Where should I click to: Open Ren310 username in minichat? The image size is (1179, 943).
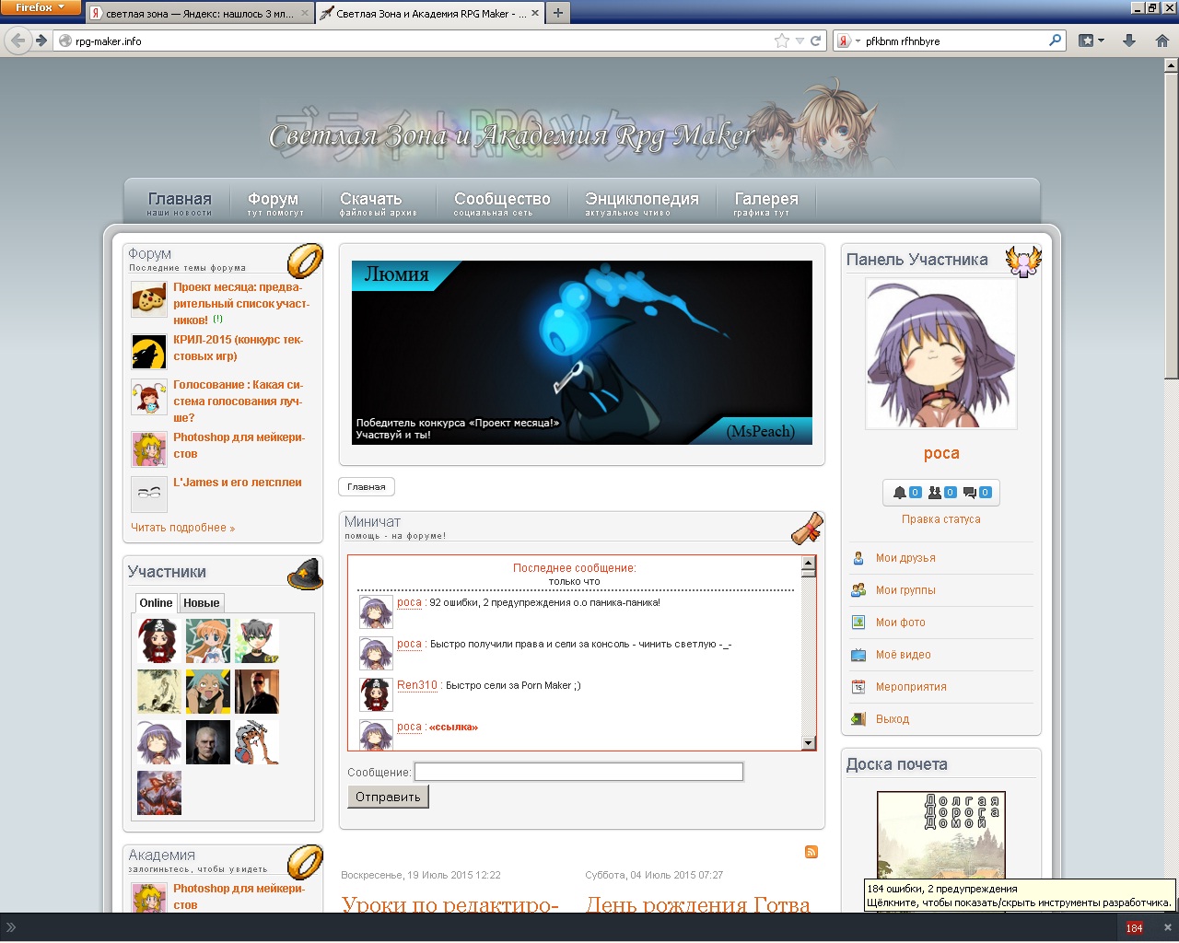tap(417, 685)
